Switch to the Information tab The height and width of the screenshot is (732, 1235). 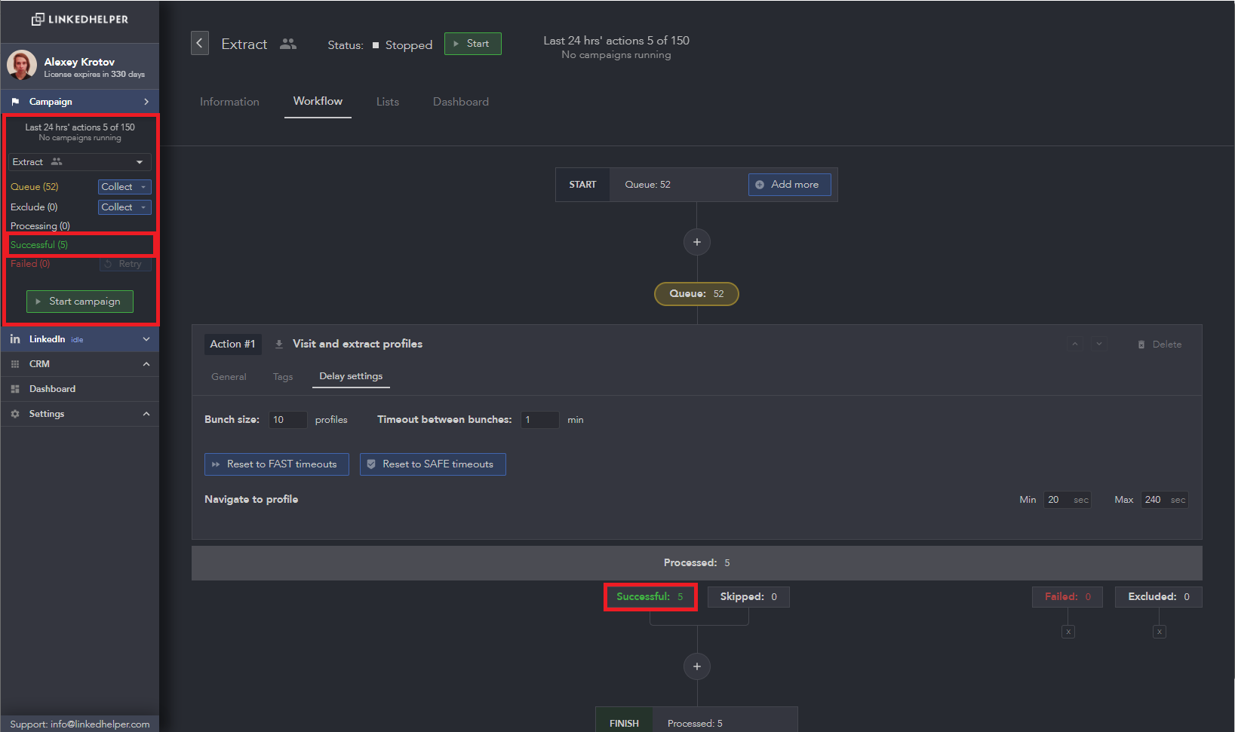pyautogui.click(x=229, y=102)
